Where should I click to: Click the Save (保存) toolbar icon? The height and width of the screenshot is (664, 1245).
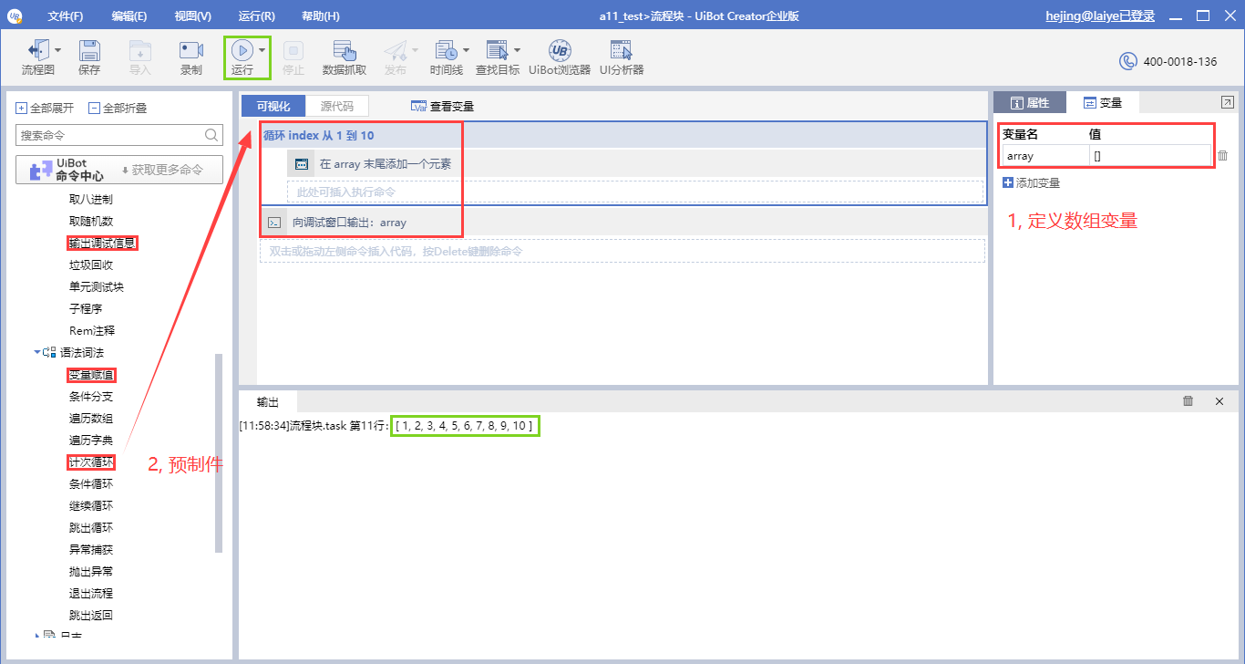pyautogui.click(x=89, y=51)
